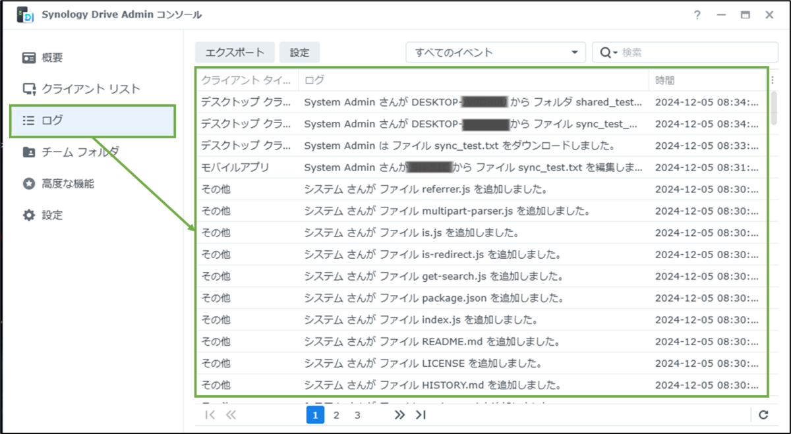
Task: Click the team folder icon
Action: 29,152
